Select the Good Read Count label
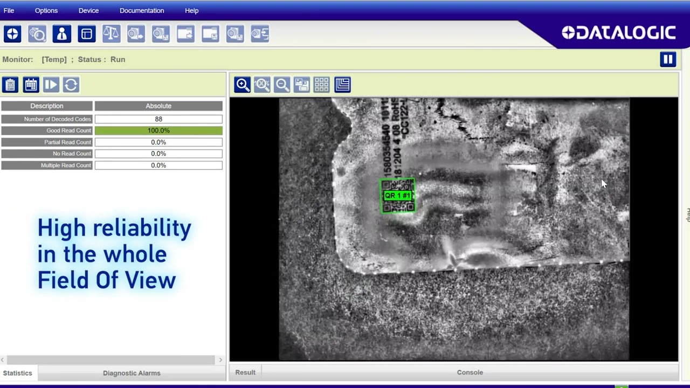 (x=47, y=130)
